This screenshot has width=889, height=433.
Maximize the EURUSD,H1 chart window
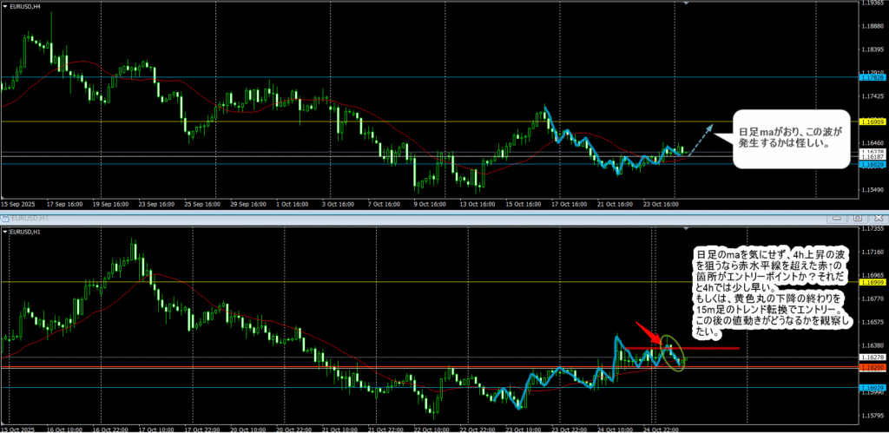(x=857, y=218)
